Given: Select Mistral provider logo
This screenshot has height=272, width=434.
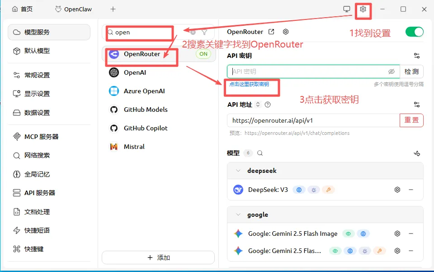Looking at the screenshot, I should pyautogui.click(x=114, y=147).
